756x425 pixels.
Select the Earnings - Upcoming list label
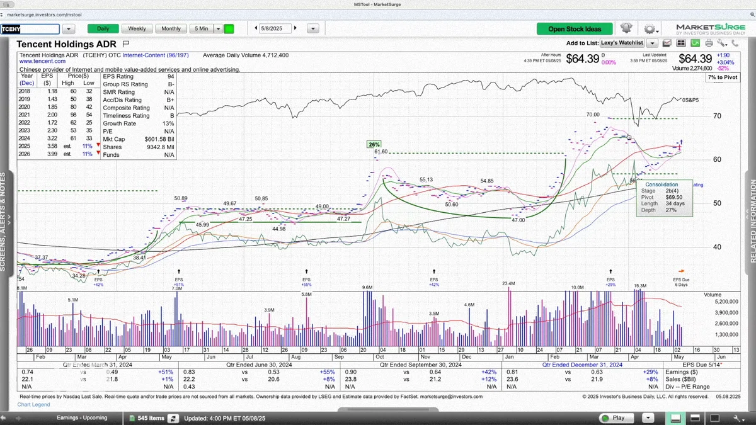[x=82, y=417]
